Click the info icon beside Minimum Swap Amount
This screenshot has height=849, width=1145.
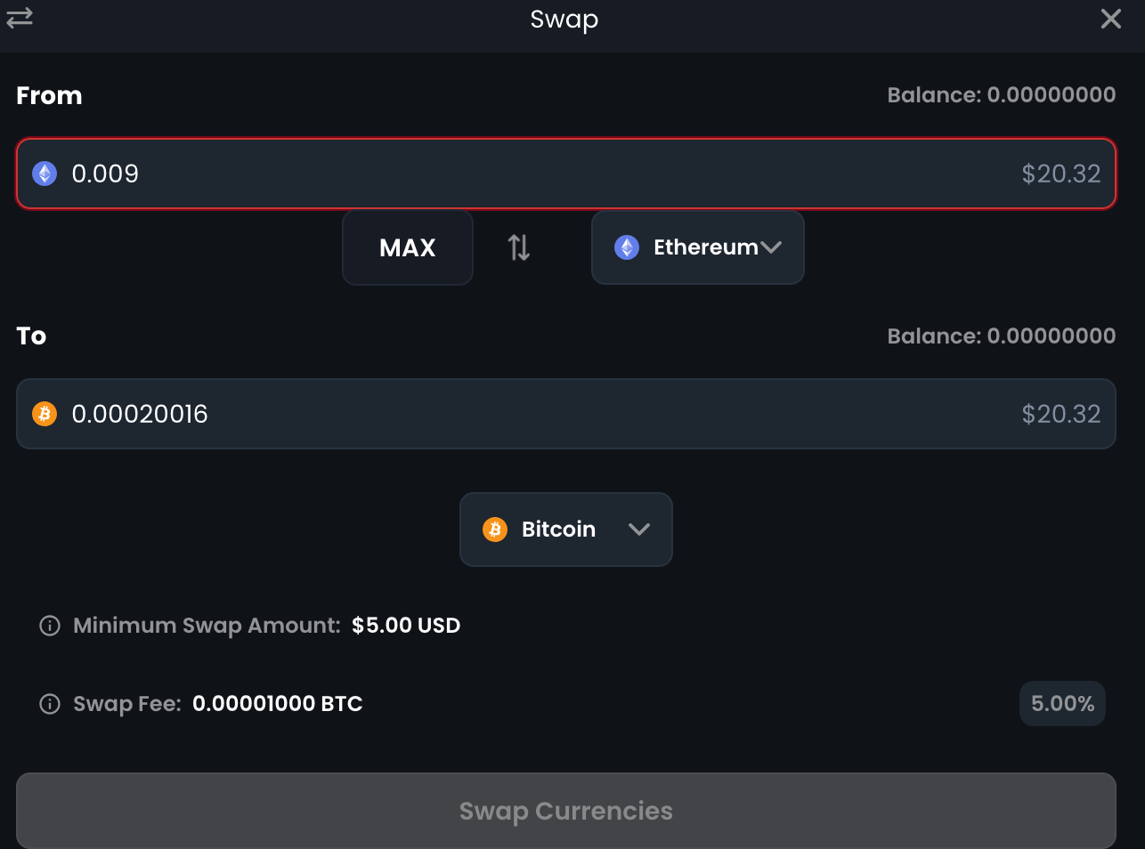50,626
